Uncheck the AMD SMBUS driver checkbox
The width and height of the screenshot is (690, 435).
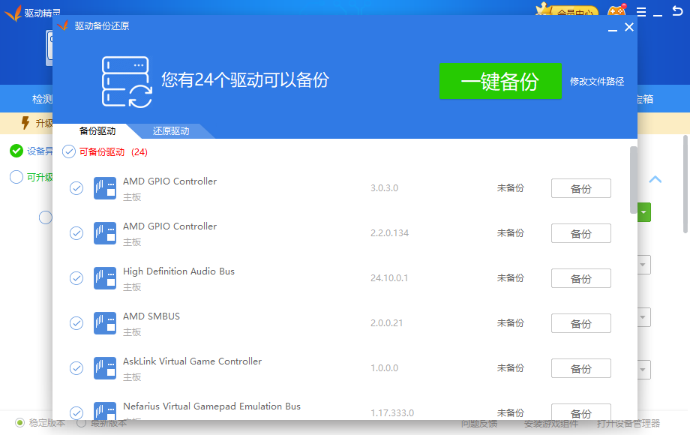coord(76,323)
